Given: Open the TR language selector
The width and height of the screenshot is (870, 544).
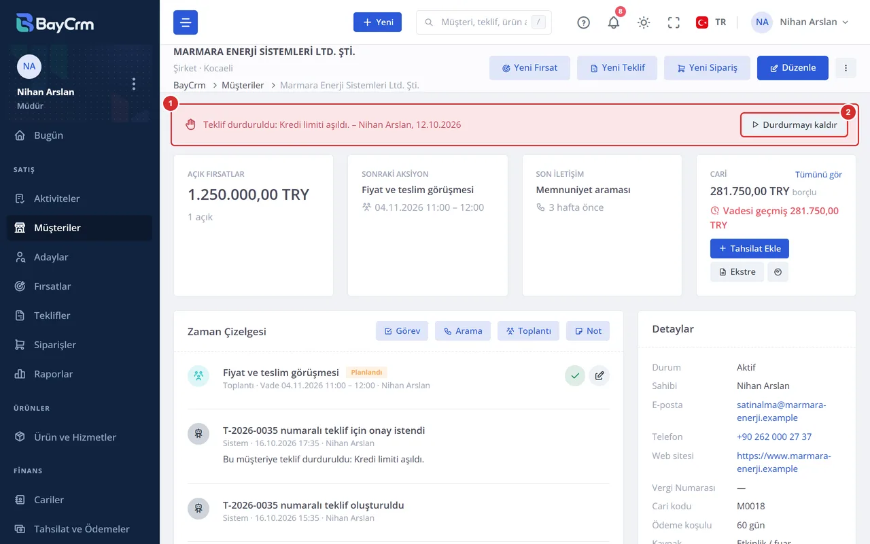Looking at the screenshot, I should coord(711,22).
